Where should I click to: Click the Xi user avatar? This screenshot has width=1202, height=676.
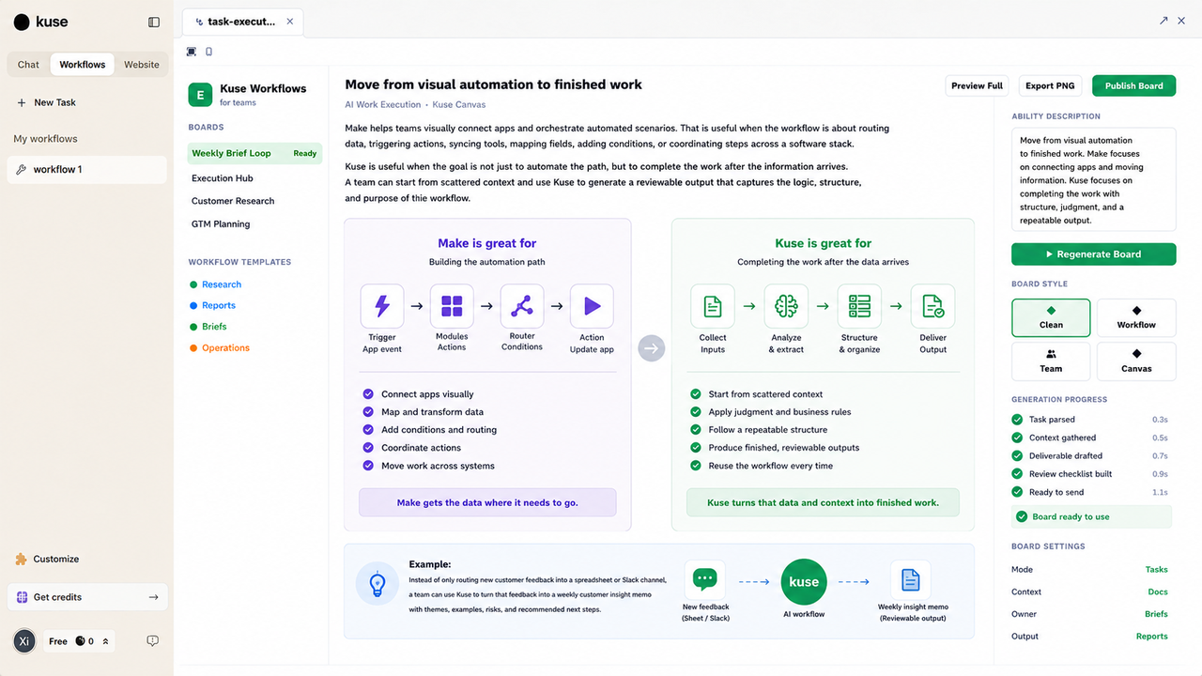coord(25,641)
